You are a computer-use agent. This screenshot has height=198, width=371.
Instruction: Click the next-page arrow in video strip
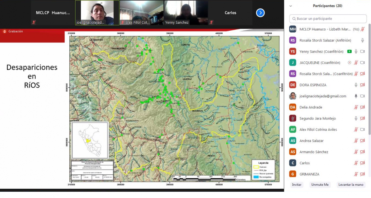[260, 13]
